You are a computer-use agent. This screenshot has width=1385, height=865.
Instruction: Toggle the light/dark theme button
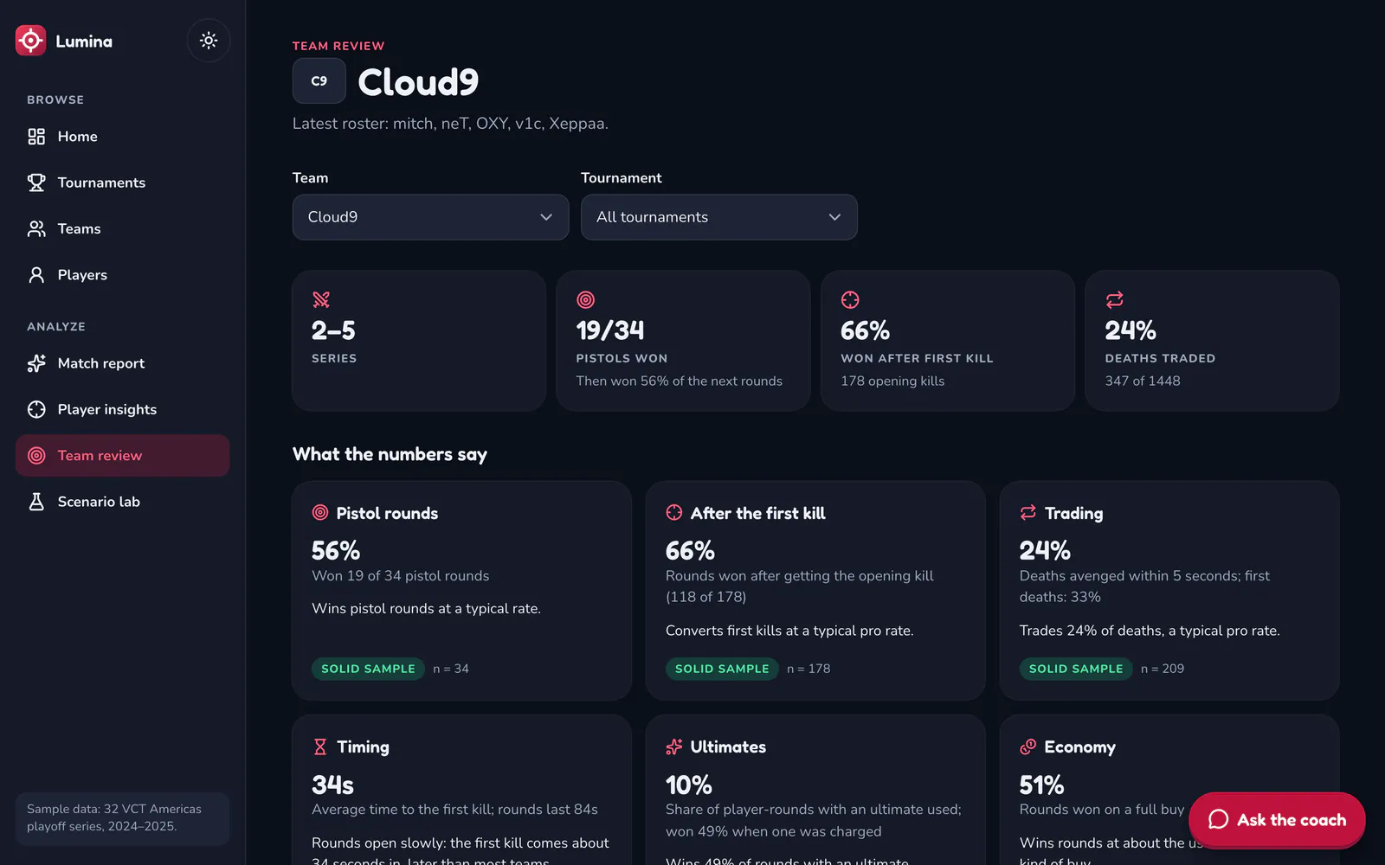[x=209, y=40]
